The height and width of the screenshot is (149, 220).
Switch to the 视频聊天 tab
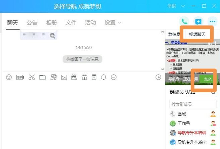point(197,34)
